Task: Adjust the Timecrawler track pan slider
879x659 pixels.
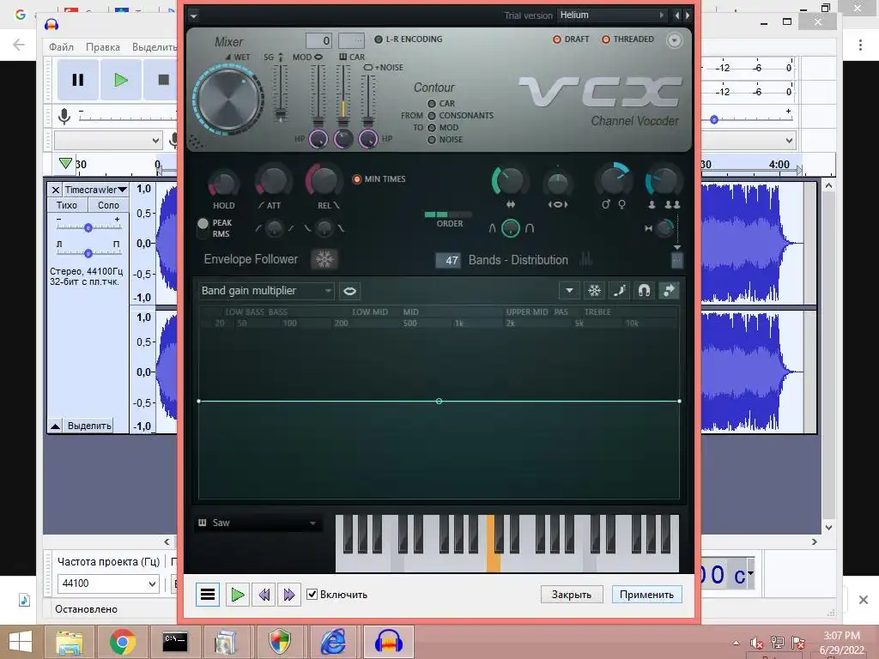Action: coord(88,253)
